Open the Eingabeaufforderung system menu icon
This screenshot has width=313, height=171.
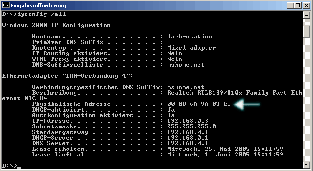6,5
